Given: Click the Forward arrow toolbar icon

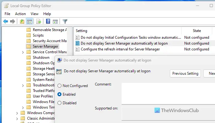Looking at the screenshot, I should point(13,22).
